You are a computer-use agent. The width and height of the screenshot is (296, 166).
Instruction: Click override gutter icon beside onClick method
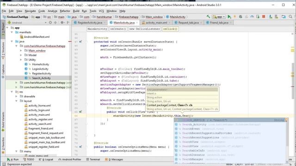(80, 112)
